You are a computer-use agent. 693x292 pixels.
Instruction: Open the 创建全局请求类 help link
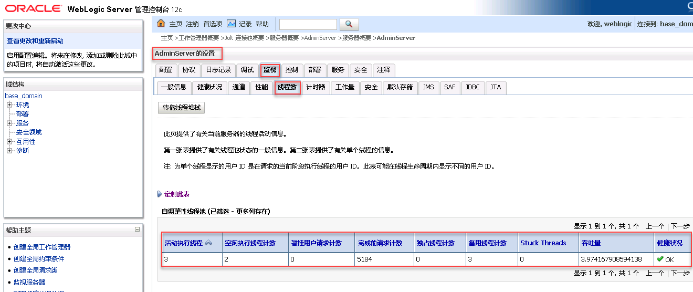(36, 270)
